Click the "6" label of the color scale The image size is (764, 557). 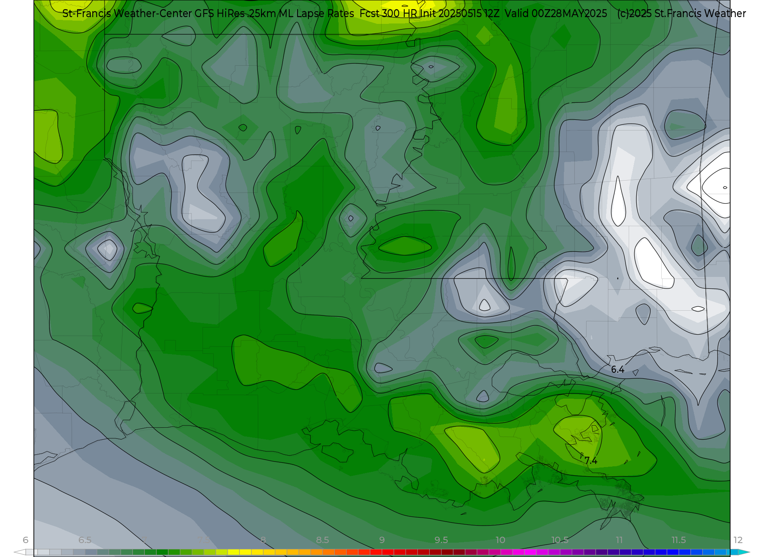[25, 540]
